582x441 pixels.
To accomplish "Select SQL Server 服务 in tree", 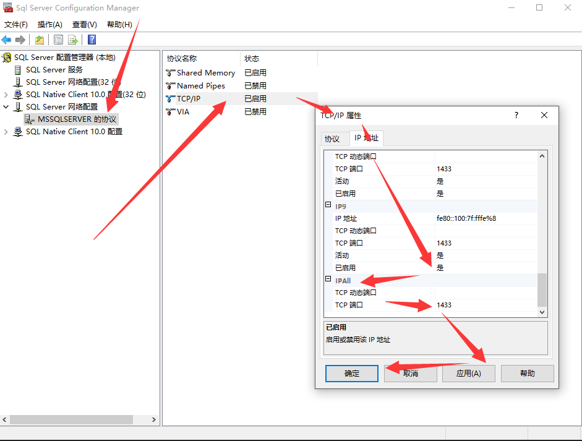I will click(54, 70).
